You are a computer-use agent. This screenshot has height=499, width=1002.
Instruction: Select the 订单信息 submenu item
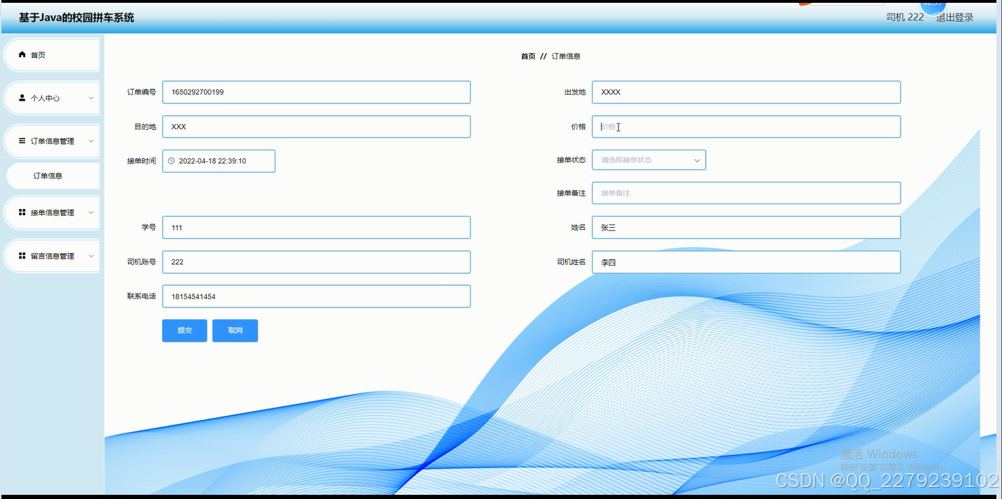(53, 176)
